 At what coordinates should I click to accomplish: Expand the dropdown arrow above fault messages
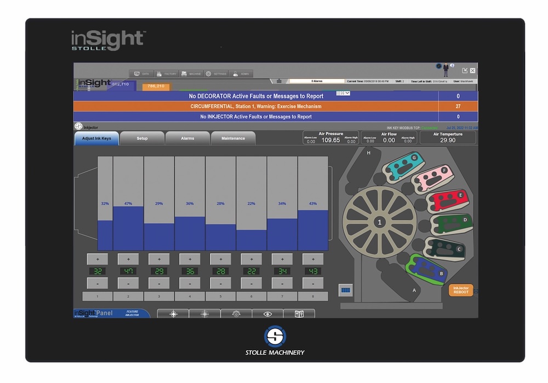346,94
